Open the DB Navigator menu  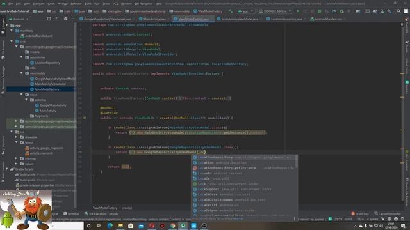click(143, 4)
